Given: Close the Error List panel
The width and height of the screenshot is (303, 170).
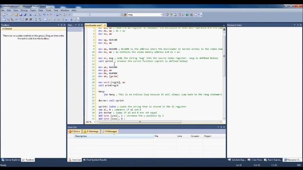Looking at the screenshot, I should point(224,127).
